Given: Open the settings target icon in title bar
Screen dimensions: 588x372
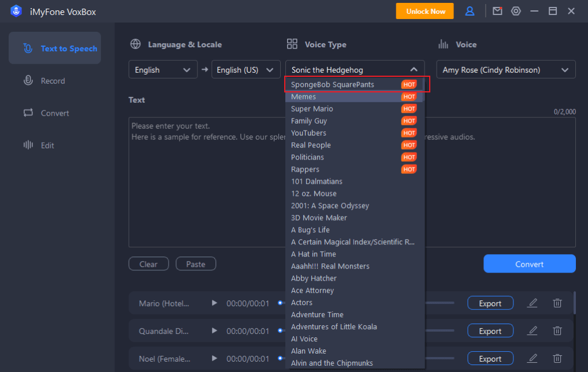Looking at the screenshot, I should click(516, 11).
